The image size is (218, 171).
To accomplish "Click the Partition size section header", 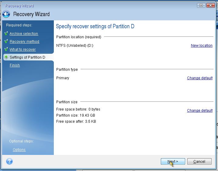I will coord(67,102).
